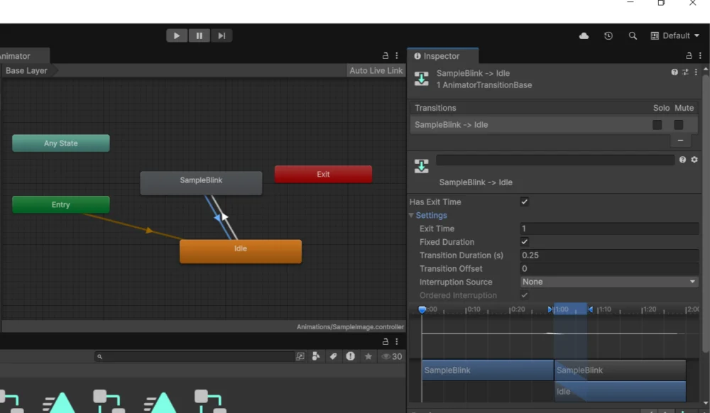Click the favorites star icon in Project

coord(368,356)
